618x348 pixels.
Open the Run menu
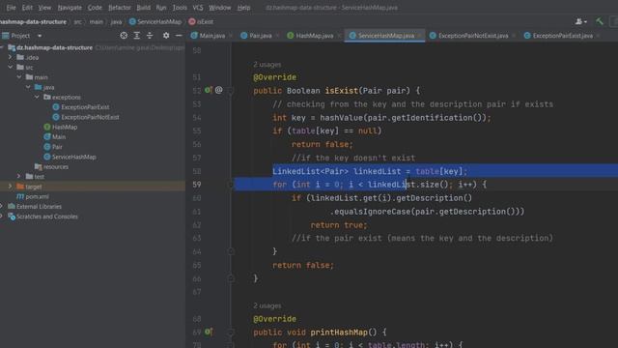click(x=161, y=8)
